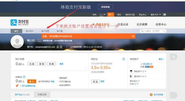
Task: Click the help icon next to 余额宝
Action: point(24,77)
